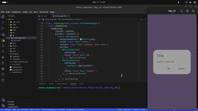The height and width of the screenshot is (111, 198).
Task: Expand the OUTLINE section
Action: [x=11, y=102]
